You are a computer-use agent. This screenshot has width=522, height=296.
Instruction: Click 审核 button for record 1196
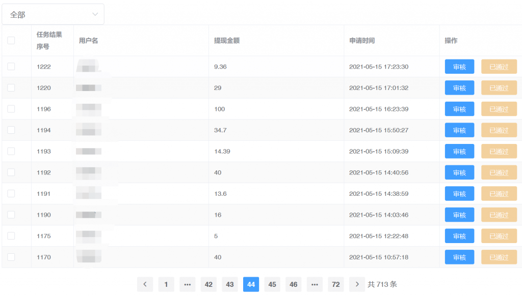459,109
